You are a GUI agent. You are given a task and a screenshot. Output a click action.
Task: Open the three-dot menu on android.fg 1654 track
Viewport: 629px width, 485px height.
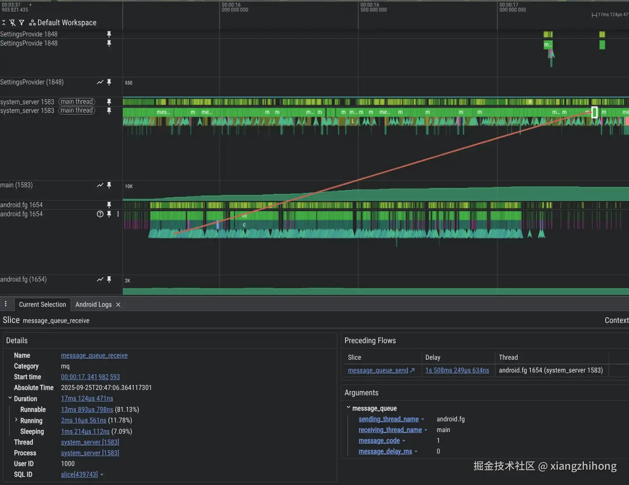pos(118,214)
